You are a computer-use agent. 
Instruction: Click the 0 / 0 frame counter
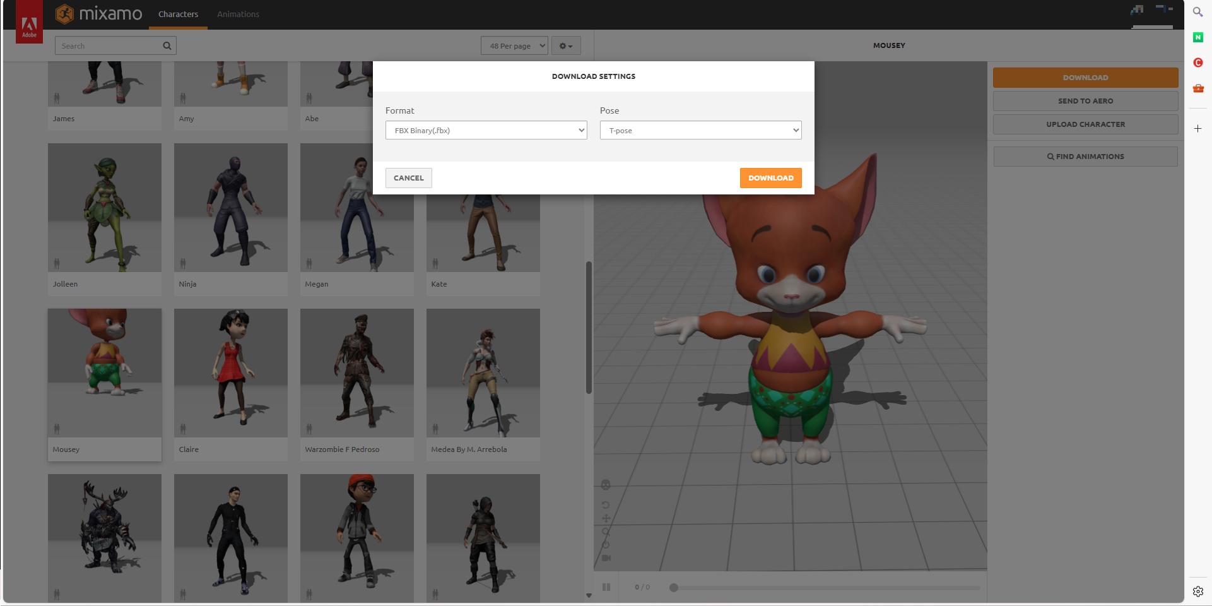(x=642, y=587)
